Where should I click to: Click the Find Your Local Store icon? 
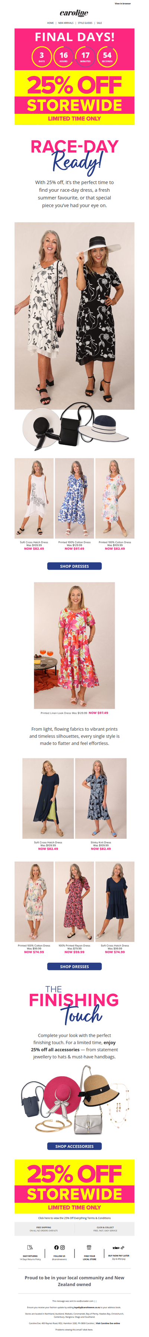point(89,1247)
